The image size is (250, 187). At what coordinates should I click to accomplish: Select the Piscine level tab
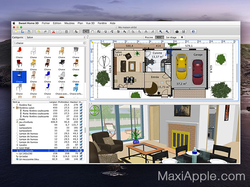pyautogui.click(x=148, y=37)
